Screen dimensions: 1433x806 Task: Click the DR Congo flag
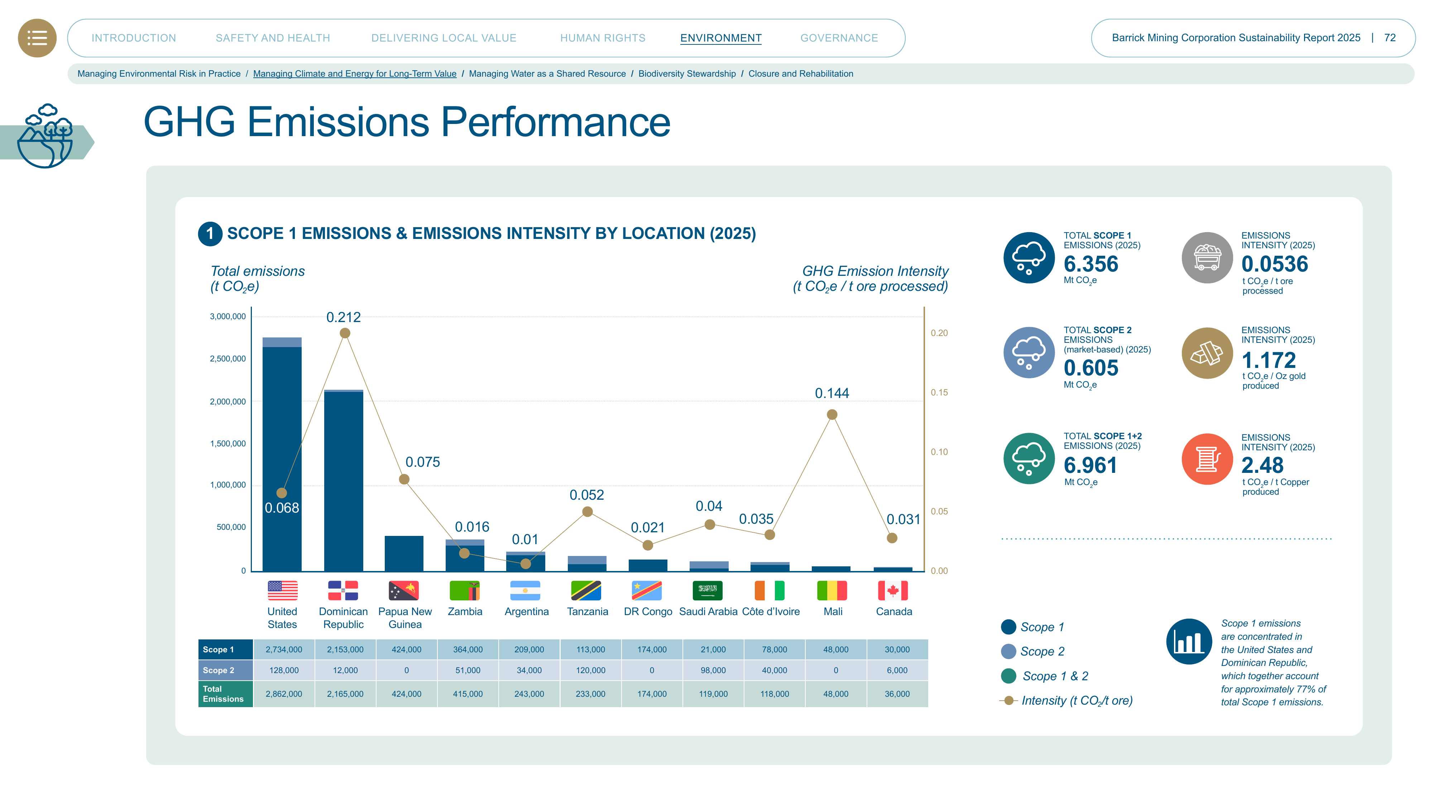(647, 590)
